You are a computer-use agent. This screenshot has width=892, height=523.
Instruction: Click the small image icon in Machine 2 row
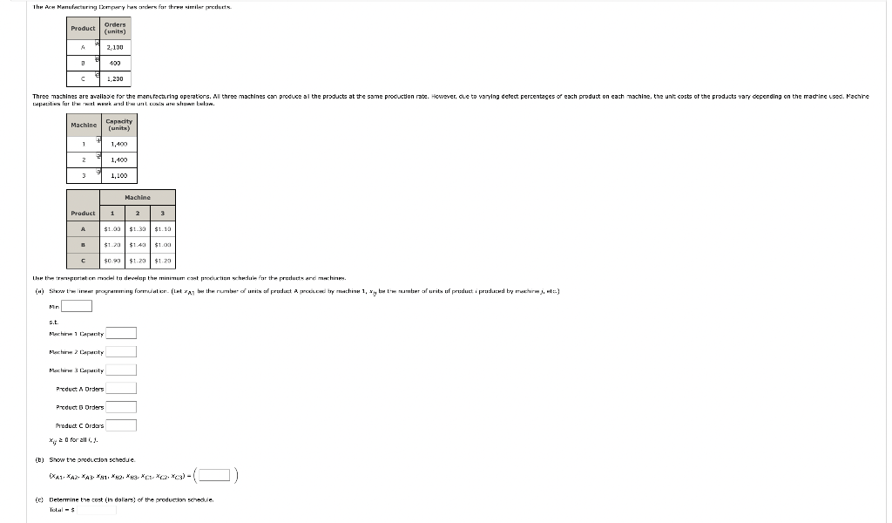click(x=98, y=156)
